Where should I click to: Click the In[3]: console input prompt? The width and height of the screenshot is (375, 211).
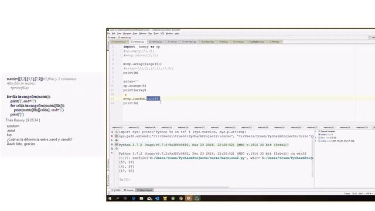pyautogui.click(x=125, y=180)
